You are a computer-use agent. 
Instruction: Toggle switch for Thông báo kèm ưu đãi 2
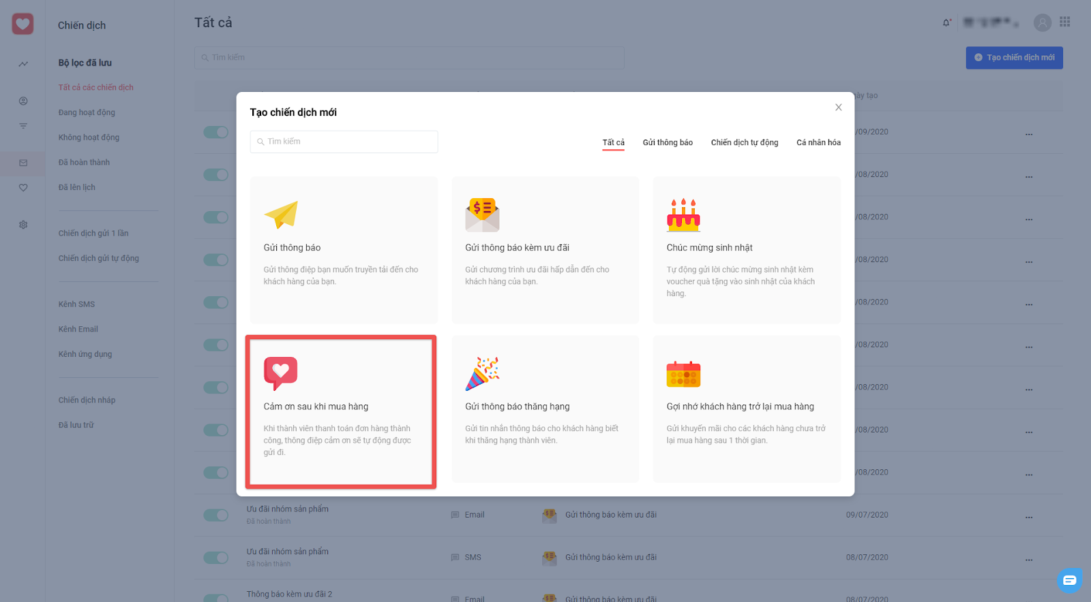pyautogui.click(x=215, y=597)
